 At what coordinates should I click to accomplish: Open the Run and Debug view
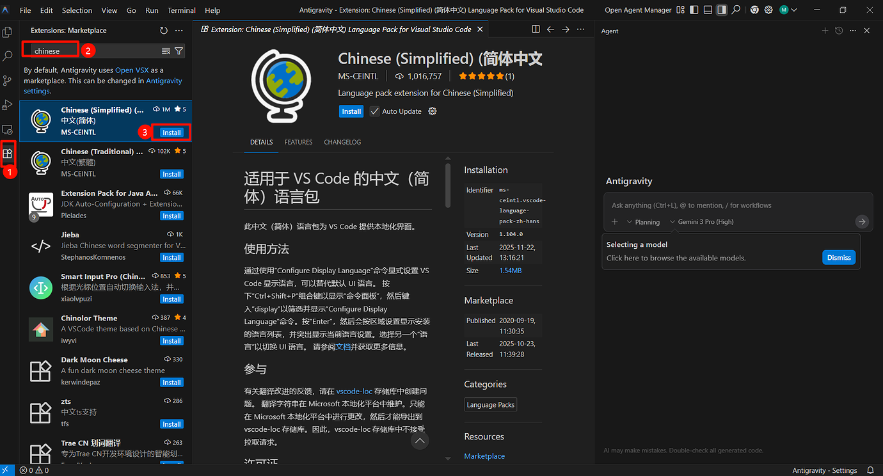point(8,105)
